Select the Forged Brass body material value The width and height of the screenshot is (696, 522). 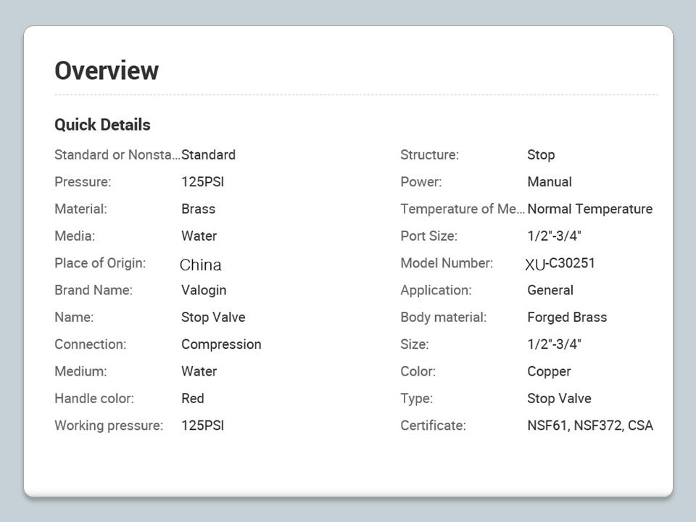pos(567,317)
